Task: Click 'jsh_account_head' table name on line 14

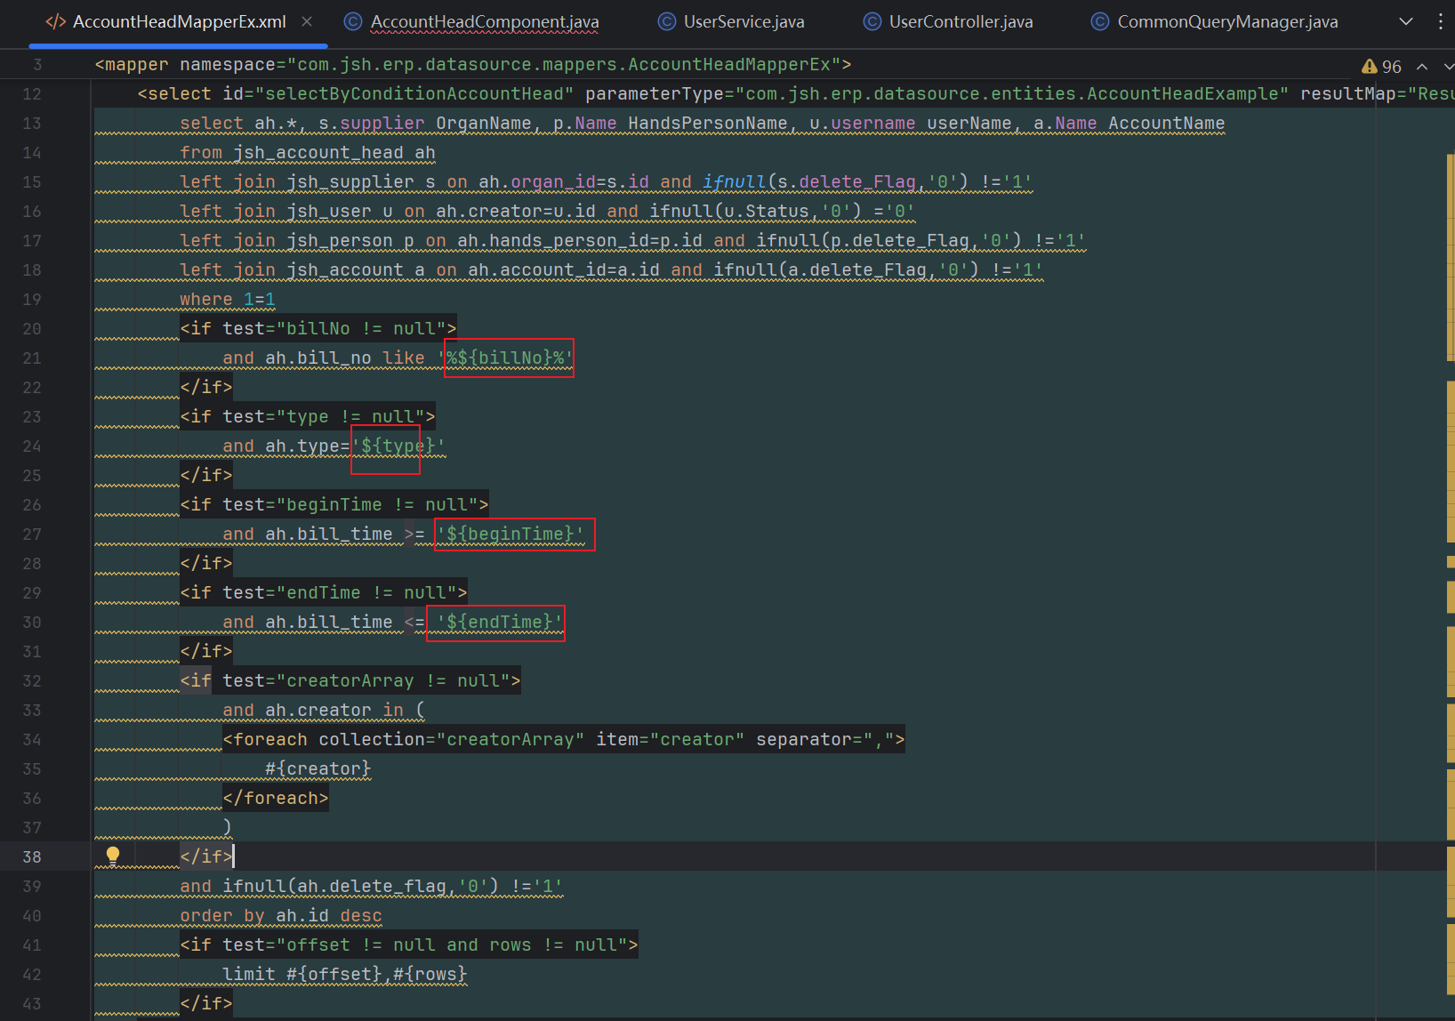Action: [x=318, y=152]
